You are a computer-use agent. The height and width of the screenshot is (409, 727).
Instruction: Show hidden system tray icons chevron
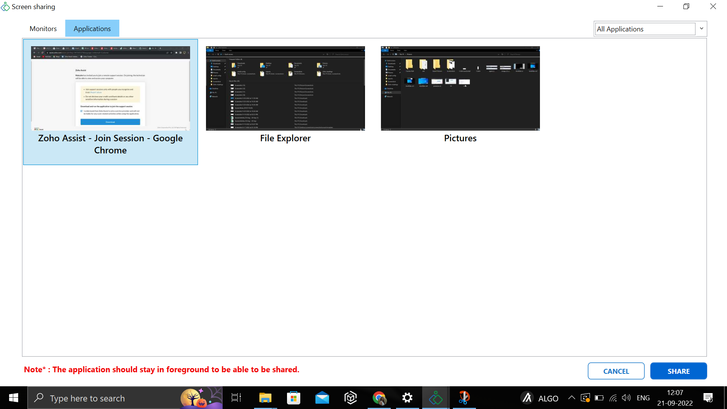point(571,398)
